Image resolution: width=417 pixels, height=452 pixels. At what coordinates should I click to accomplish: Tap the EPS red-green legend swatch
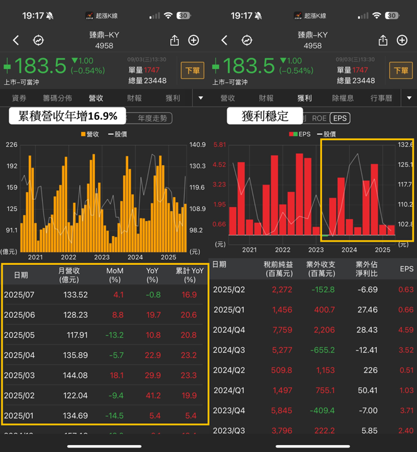(293, 134)
